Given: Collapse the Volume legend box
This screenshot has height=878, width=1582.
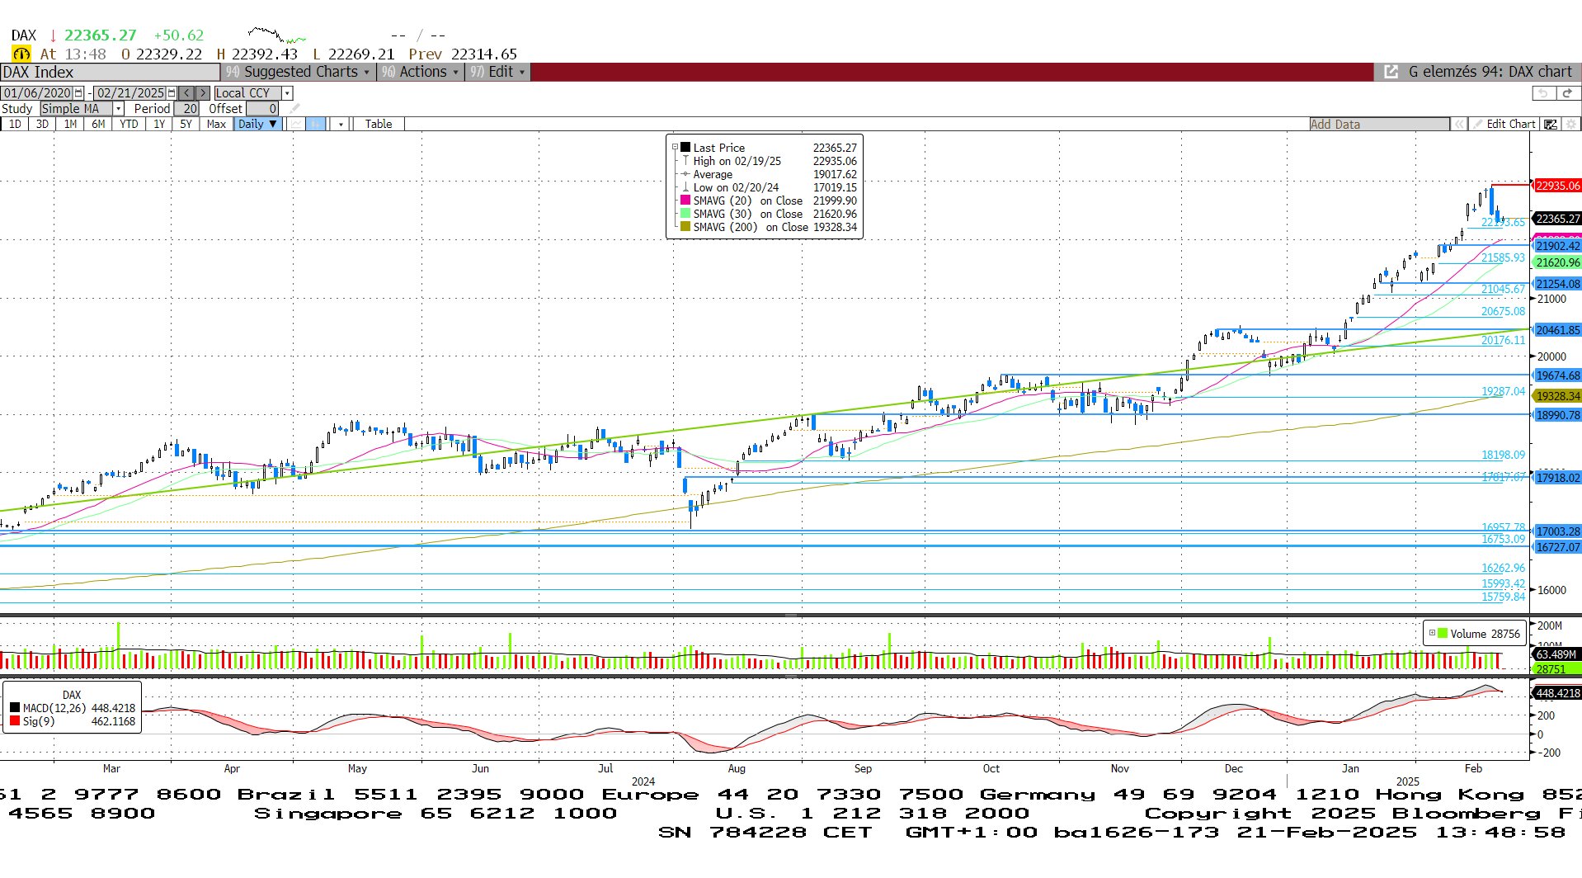Looking at the screenshot, I should (1432, 633).
